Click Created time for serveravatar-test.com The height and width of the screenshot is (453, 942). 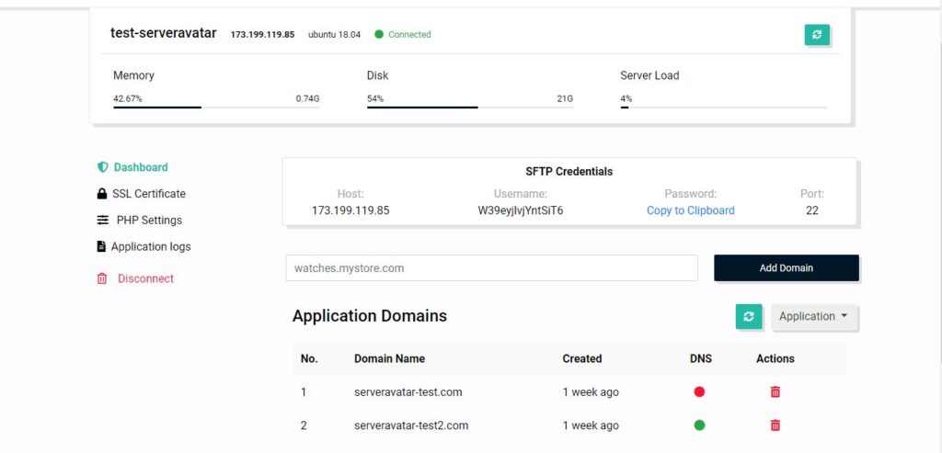591,391
